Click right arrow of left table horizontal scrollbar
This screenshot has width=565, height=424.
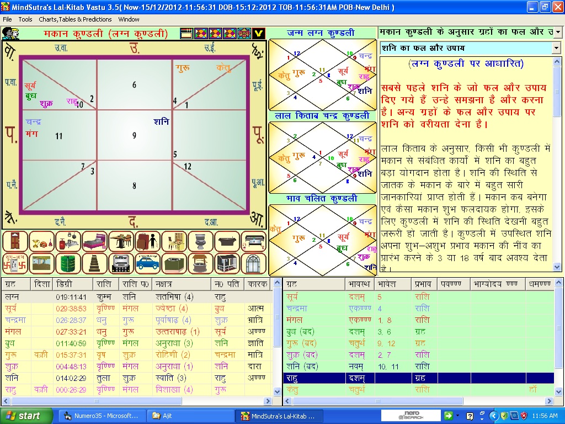[268, 401]
